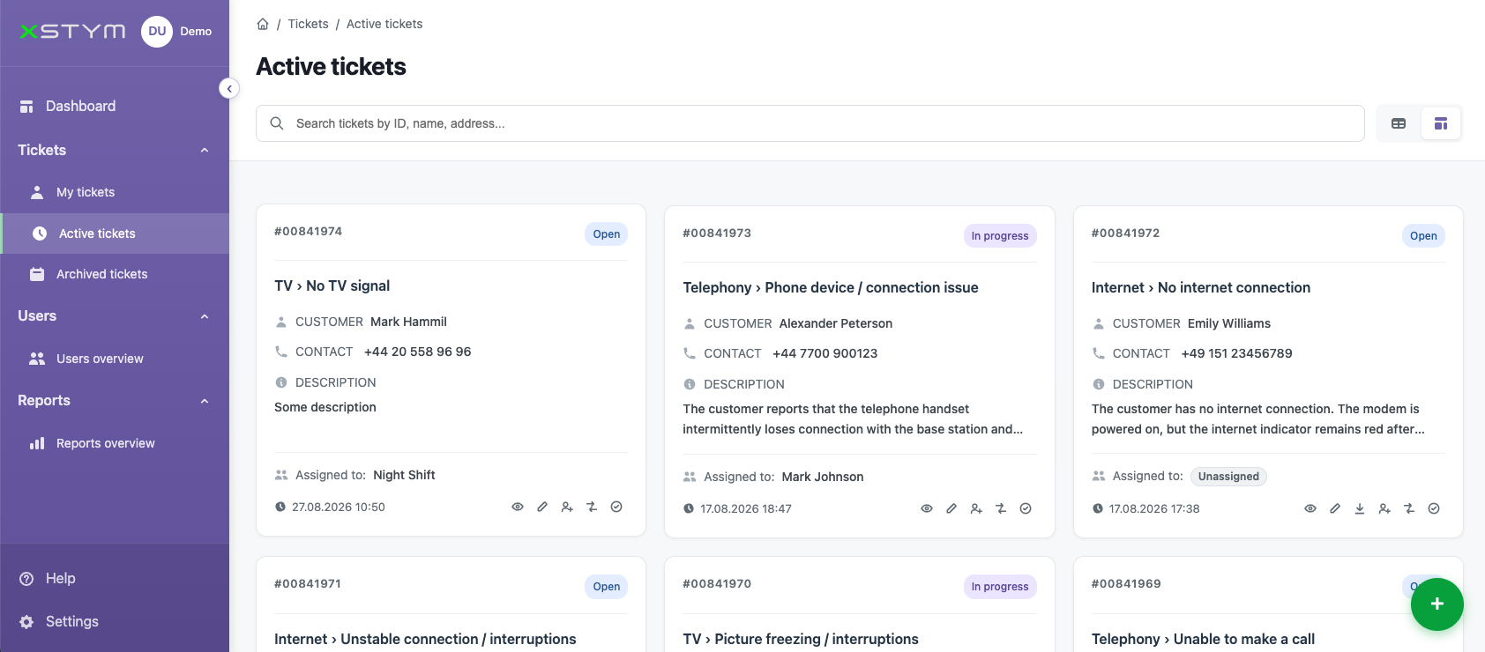Click customer name Emily Williams
The height and width of the screenshot is (652, 1485).
point(1229,323)
